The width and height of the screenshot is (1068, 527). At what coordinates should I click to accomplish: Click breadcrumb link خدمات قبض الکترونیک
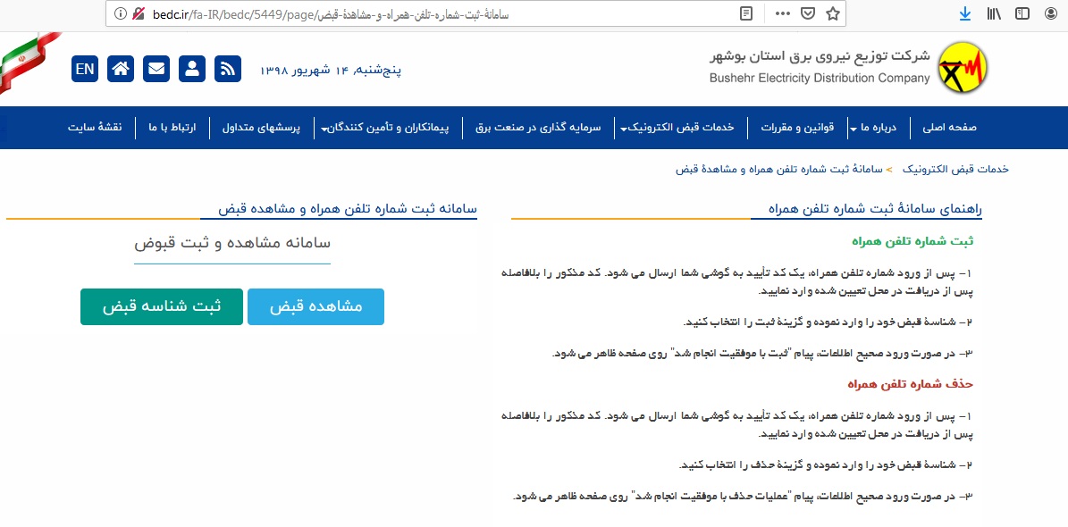click(954, 169)
